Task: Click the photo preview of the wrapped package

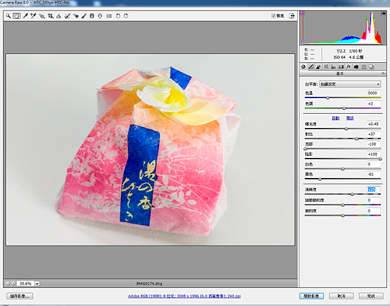Action: click(150, 149)
